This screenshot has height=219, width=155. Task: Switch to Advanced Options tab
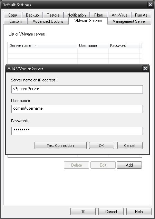click(x=48, y=21)
